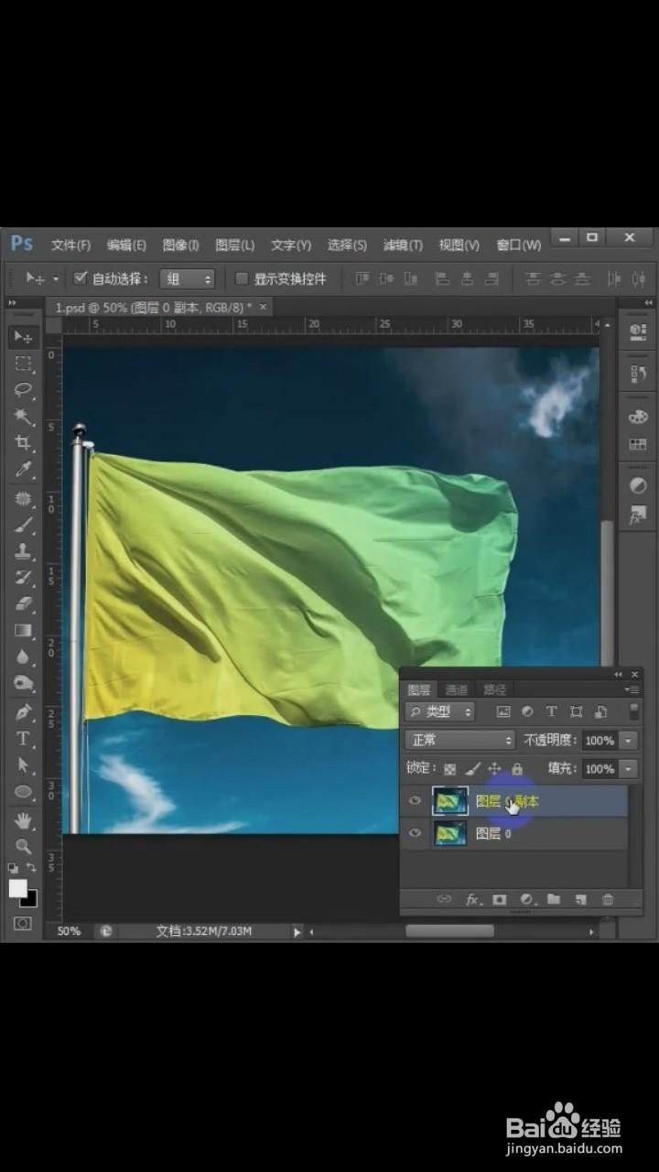
Task: Open the Color panel palette icon
Action: [638, 417]
